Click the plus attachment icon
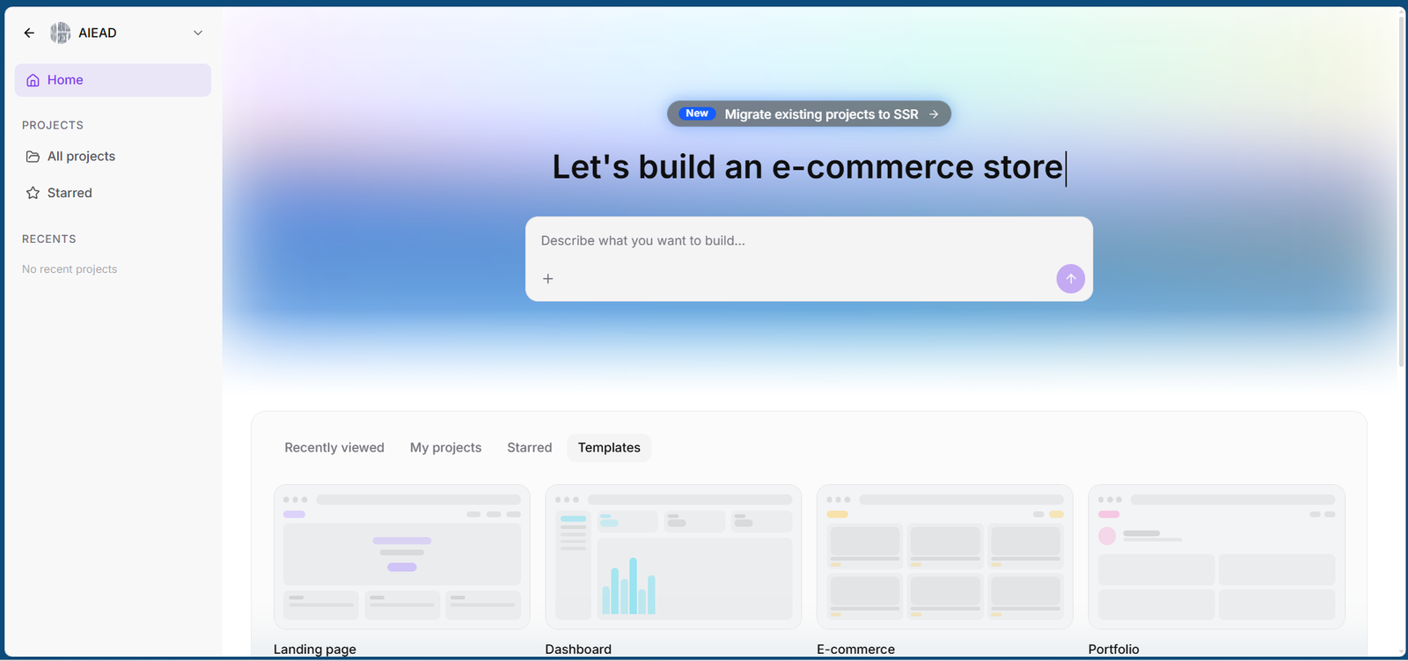The height and width of the screenshot is (661, 1408). (548, 279)
